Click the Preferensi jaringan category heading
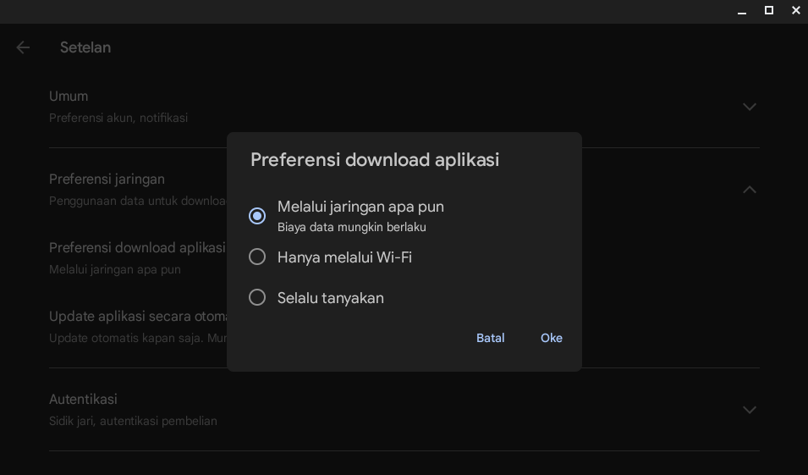This screenshot has height=475, width=808. click(107, 180)
